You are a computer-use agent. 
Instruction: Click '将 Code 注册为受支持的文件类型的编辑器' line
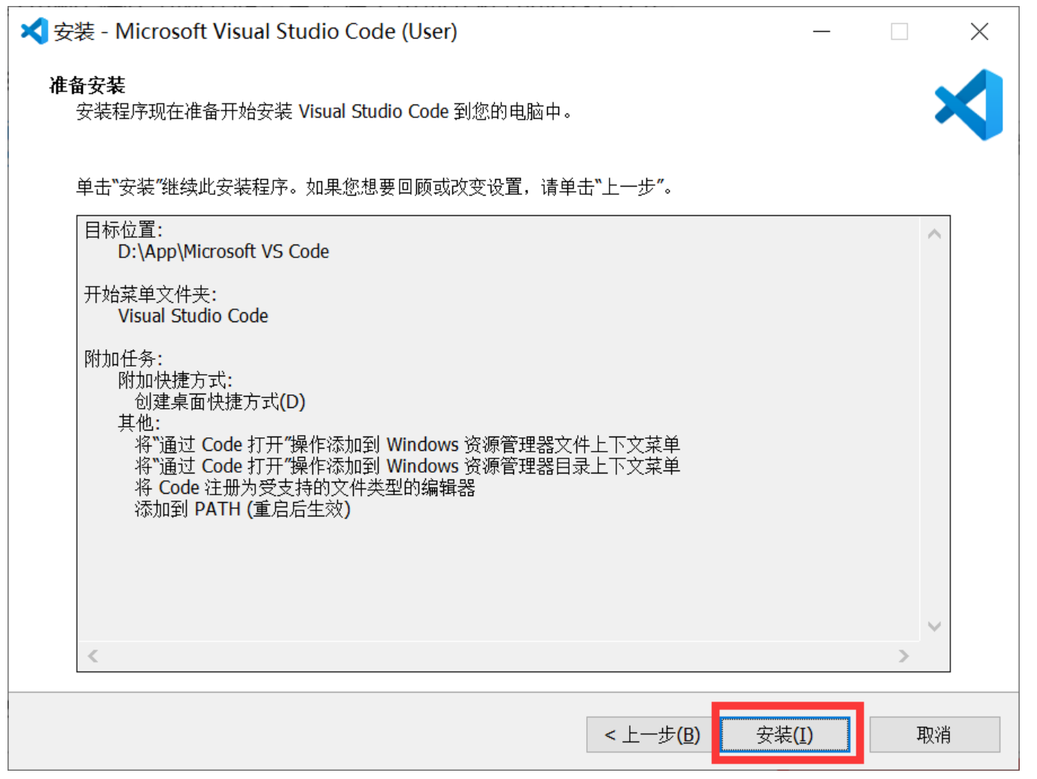(305, 488)
